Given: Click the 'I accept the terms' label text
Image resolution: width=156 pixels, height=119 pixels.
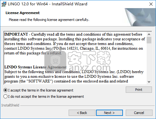Looking at the screenshot, I should [41, 90].
